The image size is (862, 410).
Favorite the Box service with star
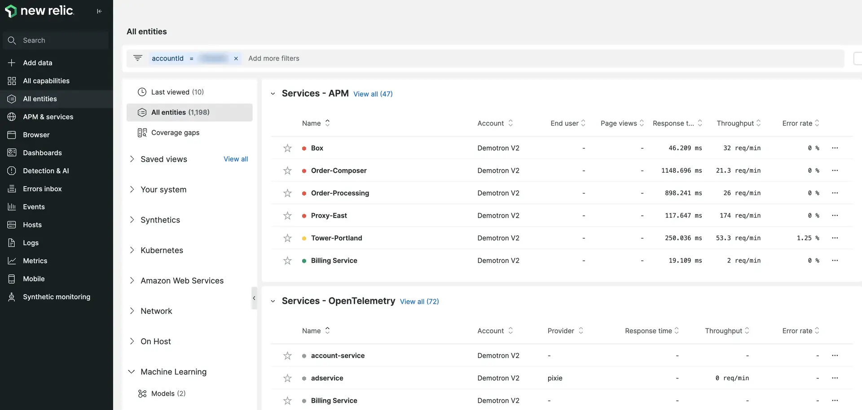pyautogui.click(x=287, y=148)
